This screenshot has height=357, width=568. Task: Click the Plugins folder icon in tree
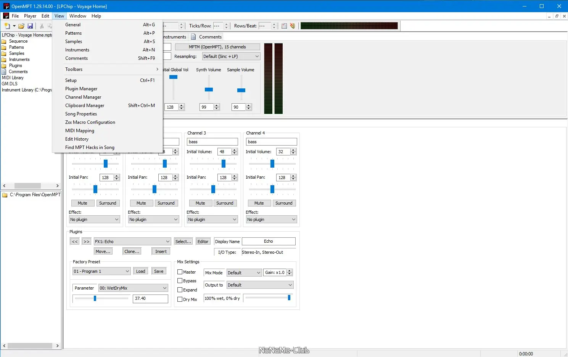(4, 66)
